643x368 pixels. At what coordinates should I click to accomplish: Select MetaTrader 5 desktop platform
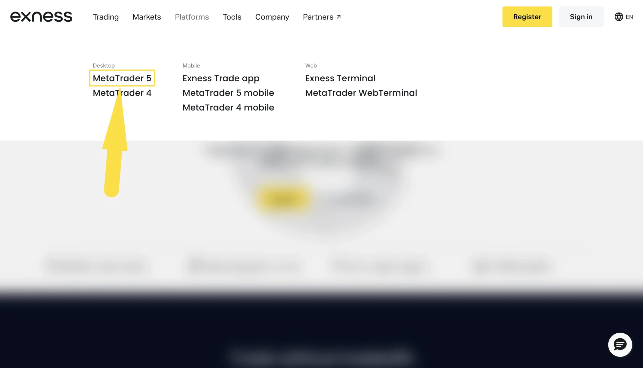pos(122,78)
